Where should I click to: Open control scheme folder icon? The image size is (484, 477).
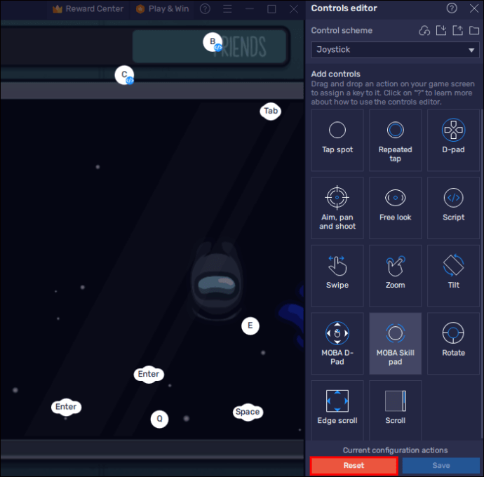(x=474, y=31)
